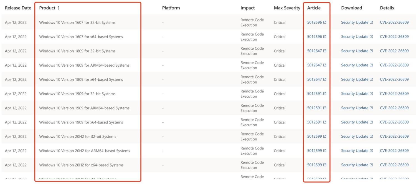
Task: Open article 5012591 for Version 1909 x64-based
Action: click(317, 122)
